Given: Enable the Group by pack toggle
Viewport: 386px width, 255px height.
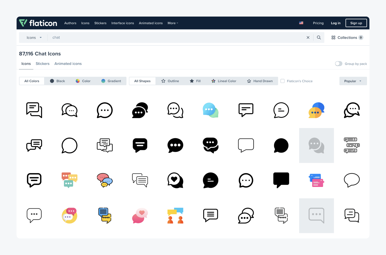Looking at the screenshot, I should [339, 63].
